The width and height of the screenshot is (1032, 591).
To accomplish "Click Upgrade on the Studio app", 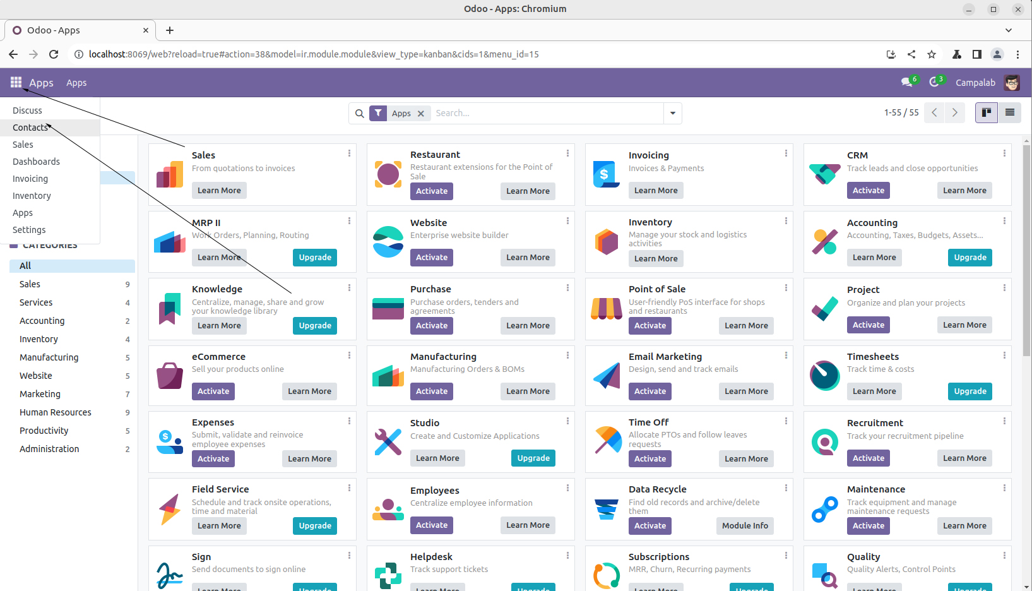I will click(533, 458).
